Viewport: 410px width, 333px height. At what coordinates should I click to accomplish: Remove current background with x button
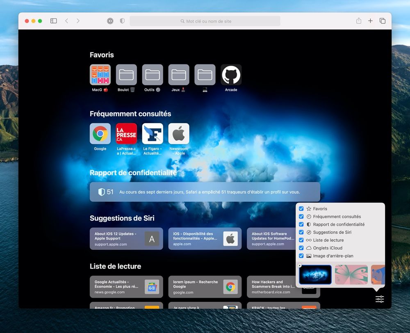[300, 265]
